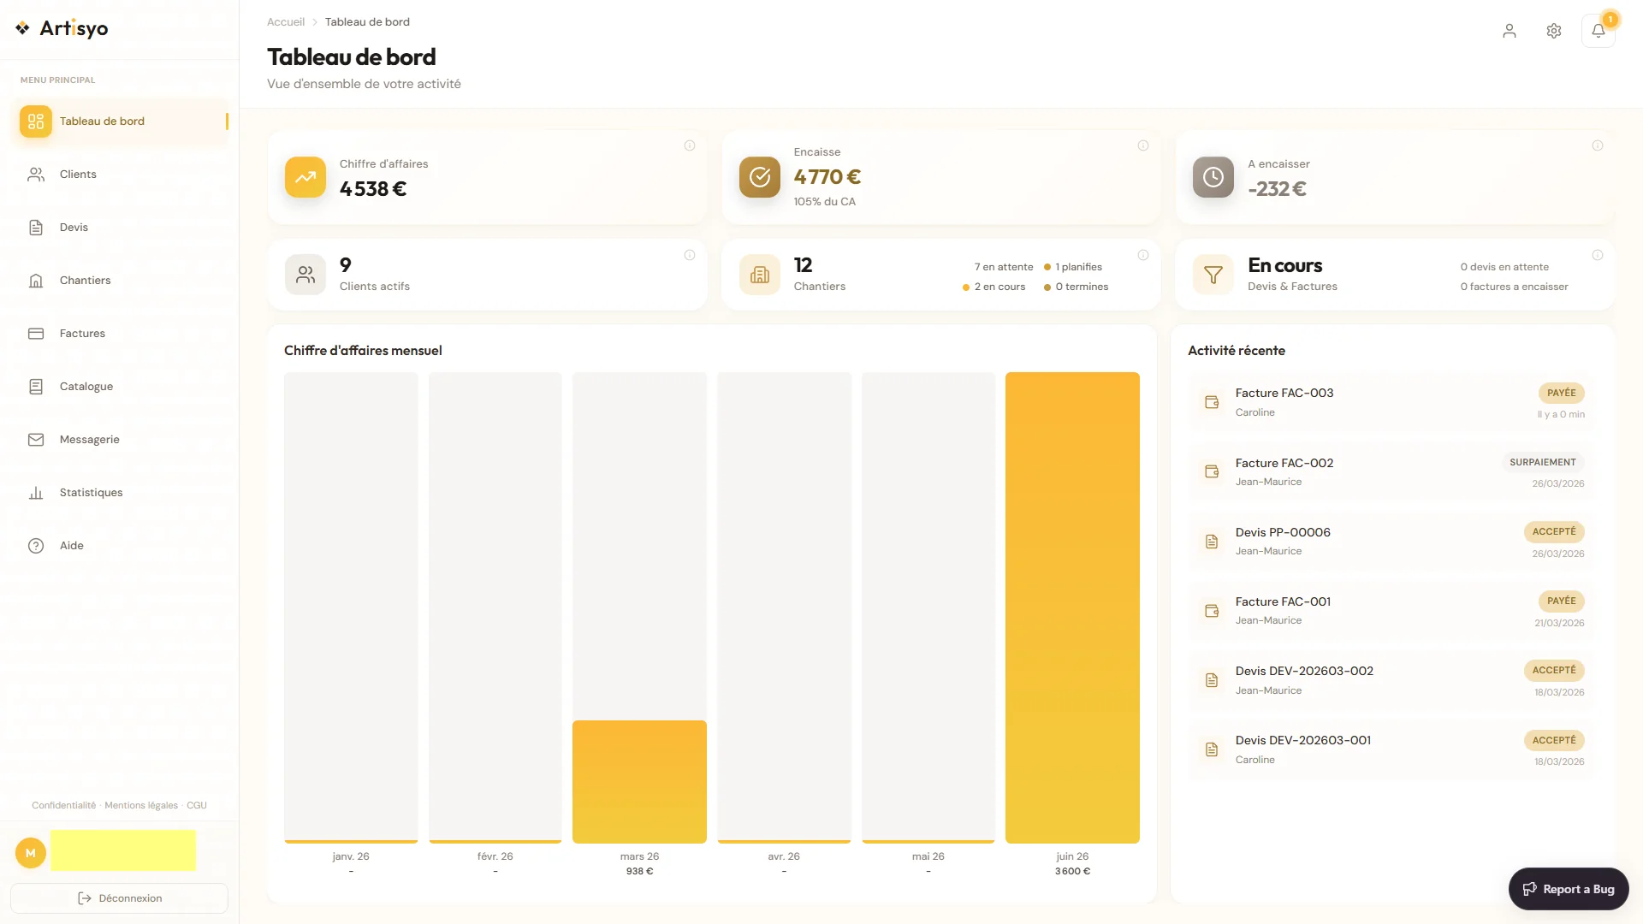Open the user profile icon
The image size is (1643, 924).
point(1510,31)
